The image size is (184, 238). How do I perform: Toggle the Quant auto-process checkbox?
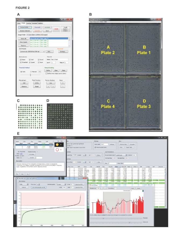click(x=30, y=62)
